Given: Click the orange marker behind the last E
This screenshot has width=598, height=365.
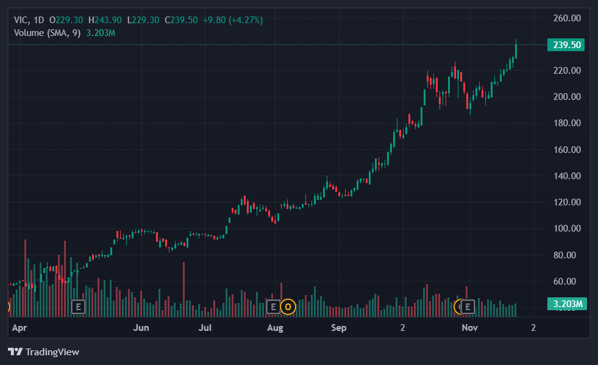Looking at the screenshot, I should [x=459, y=307].
